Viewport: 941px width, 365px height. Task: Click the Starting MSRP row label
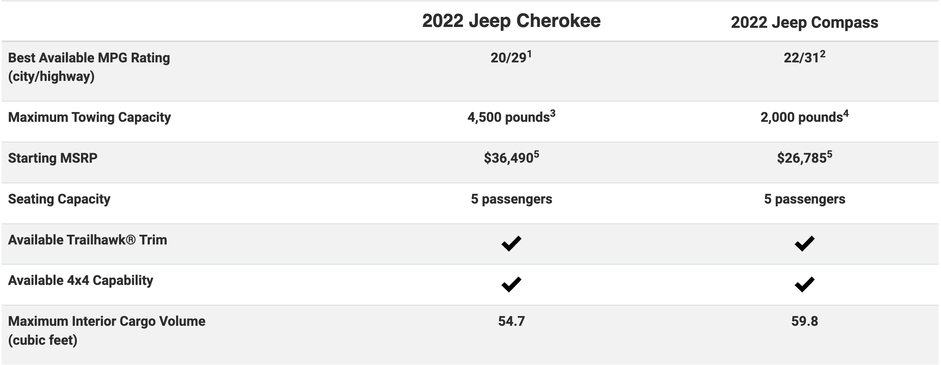click(53, 158)
